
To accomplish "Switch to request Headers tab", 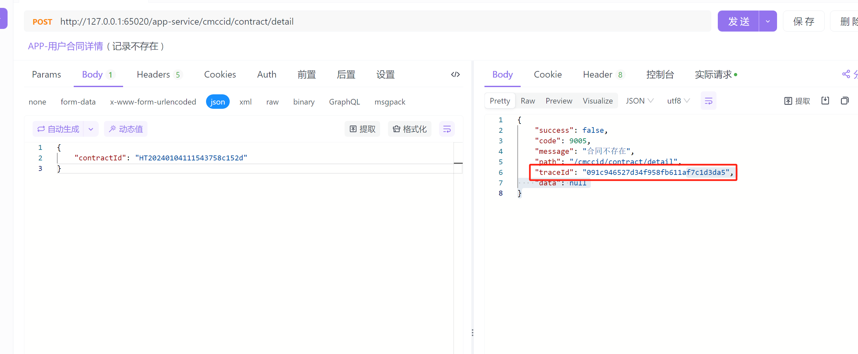I will (x=160, y=74).
